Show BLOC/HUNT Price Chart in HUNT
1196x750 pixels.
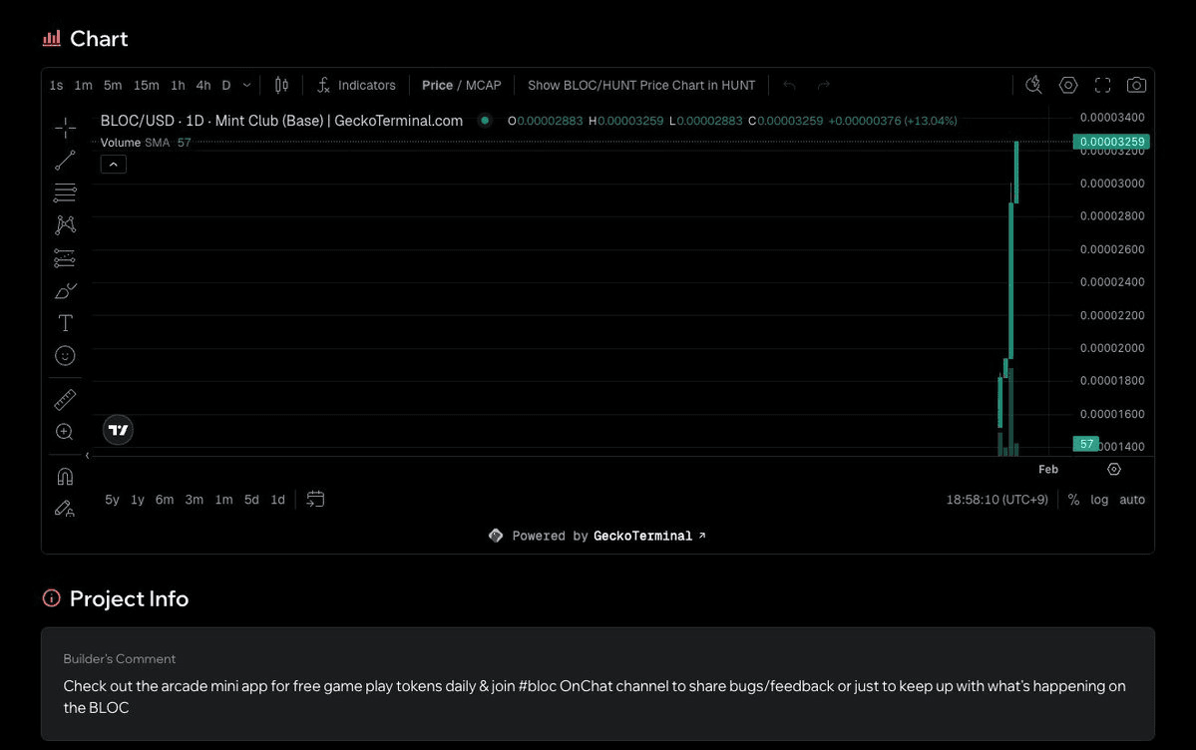pos(641,86)
